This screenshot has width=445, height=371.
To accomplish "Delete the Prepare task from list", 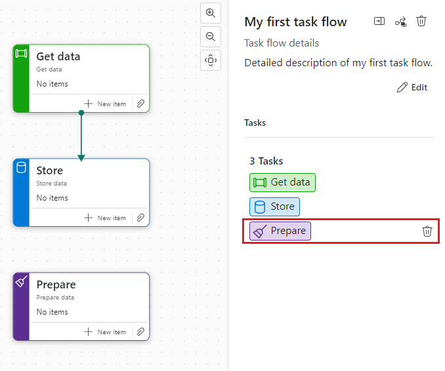I will [x=427, y=231].
